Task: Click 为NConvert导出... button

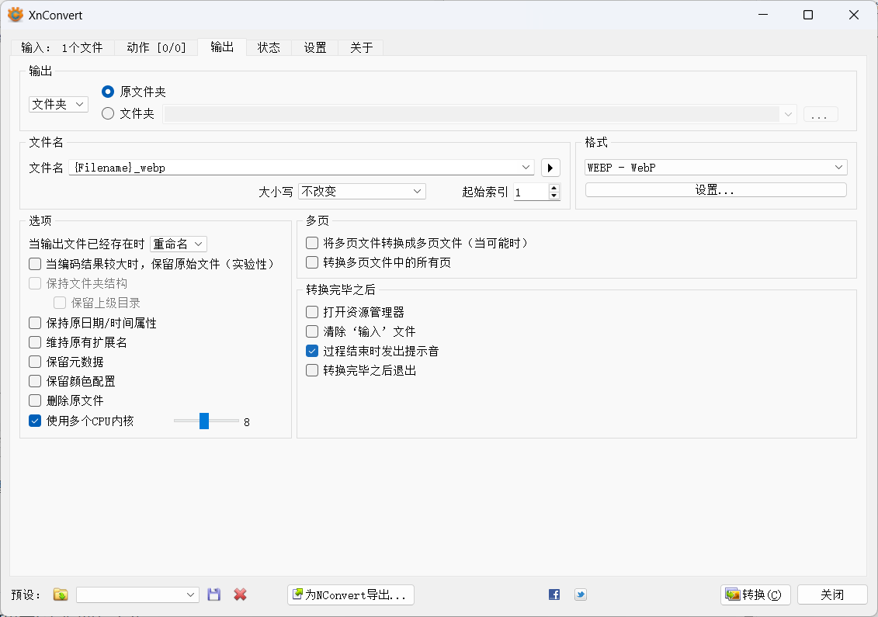Action: click(x=351, y=594)
